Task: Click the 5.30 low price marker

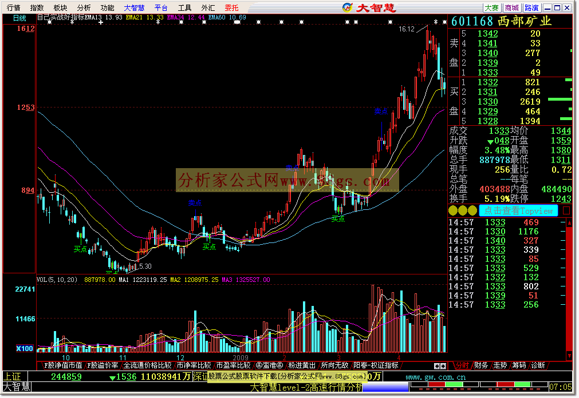Action: pyautogui.click(x=145, y=266)
